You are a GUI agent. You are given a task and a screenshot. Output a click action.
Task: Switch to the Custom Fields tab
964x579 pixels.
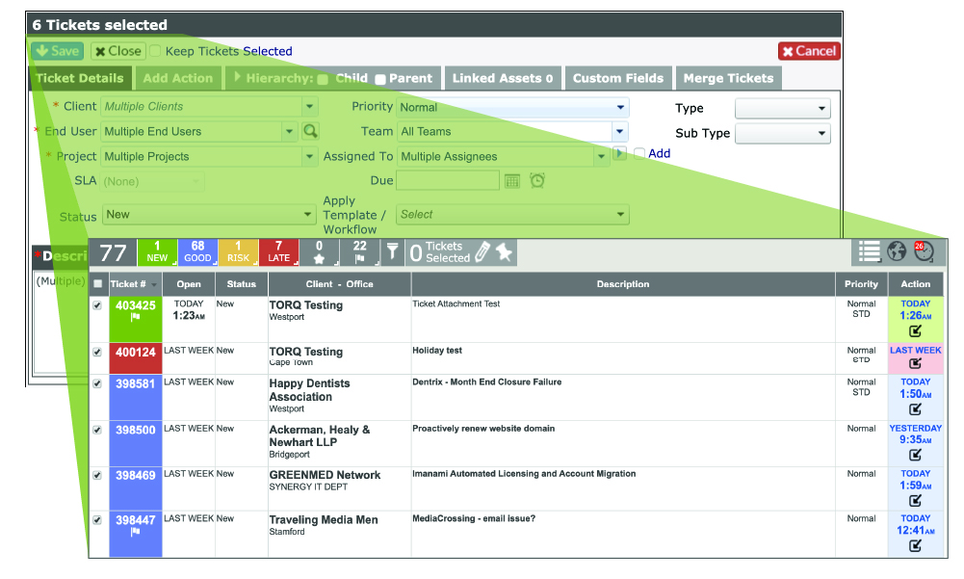(617, 78)
